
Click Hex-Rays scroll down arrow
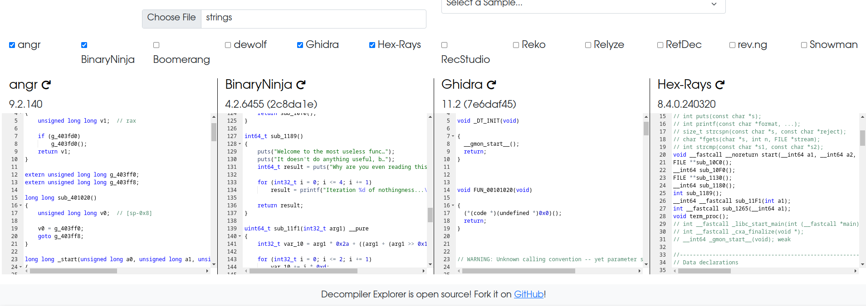click(862, 264)
